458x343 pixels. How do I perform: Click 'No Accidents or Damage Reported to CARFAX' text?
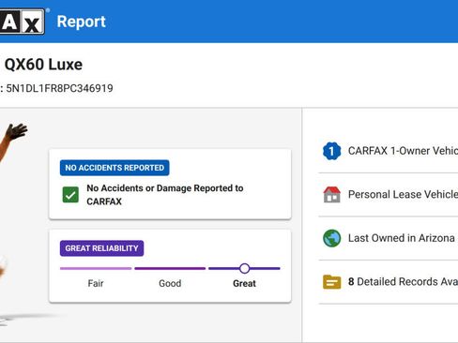click(165, 195)
